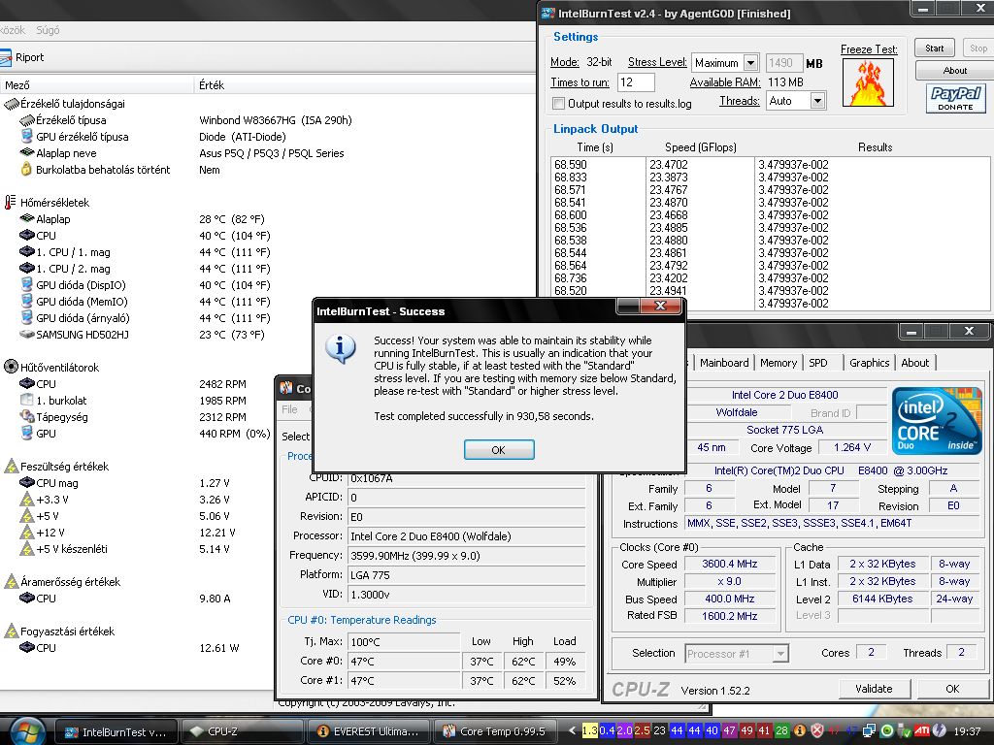The height and width of the screenshot is (745, 994).
Task: Click the yellow 1.3 tray icon
Action: point(589,730)
